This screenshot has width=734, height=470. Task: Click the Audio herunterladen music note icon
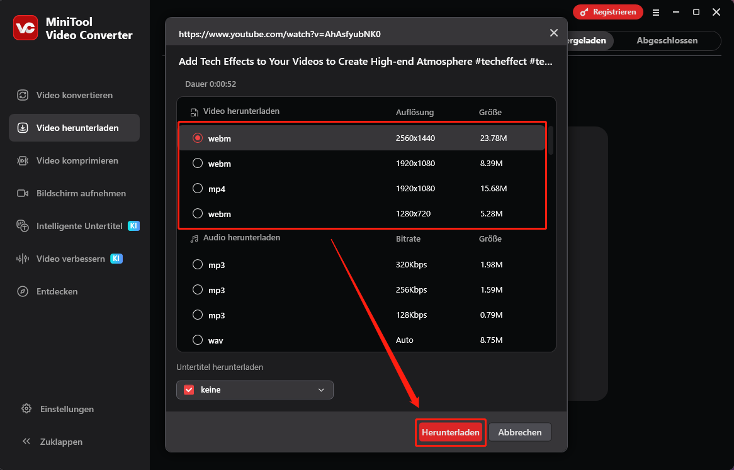click(x=195, y=238)
